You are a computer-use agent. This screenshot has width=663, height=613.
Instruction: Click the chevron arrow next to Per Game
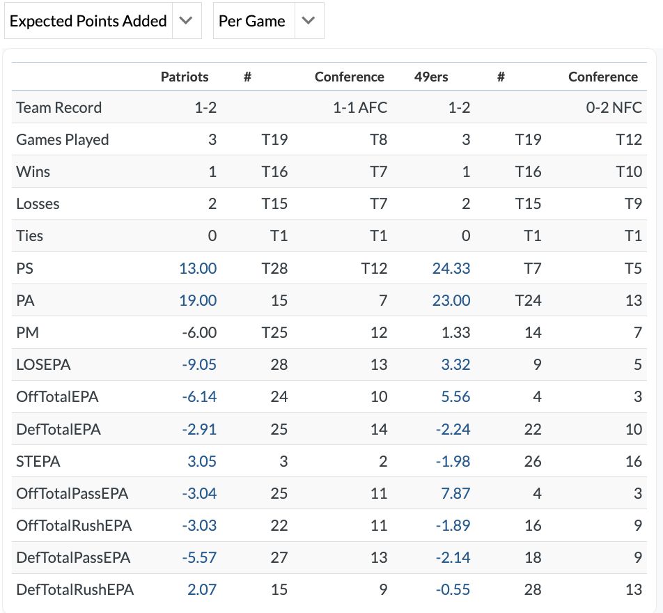(x=309, y=21)
